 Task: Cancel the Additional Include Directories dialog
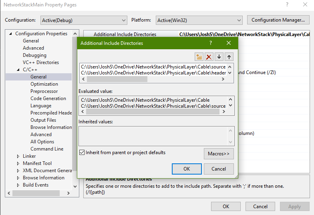(x=219, y=169)
